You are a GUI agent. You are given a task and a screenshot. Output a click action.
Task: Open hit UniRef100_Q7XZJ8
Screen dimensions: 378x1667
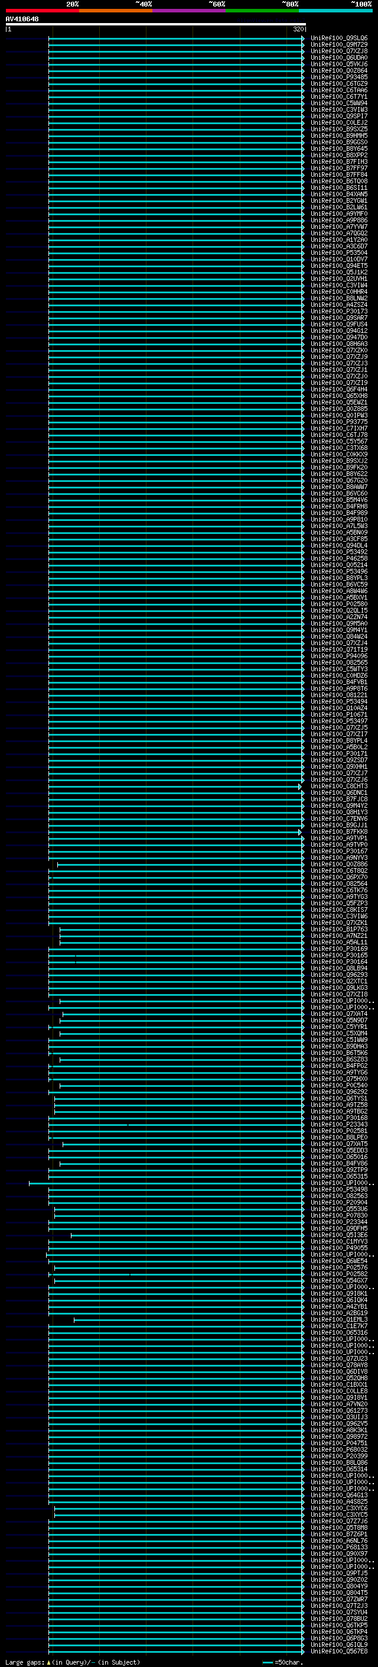pos(339,52)
